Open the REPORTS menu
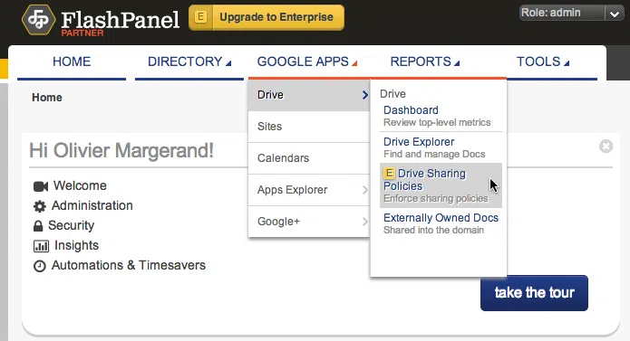This screenshot has width=630, height=341. point(425,62)
